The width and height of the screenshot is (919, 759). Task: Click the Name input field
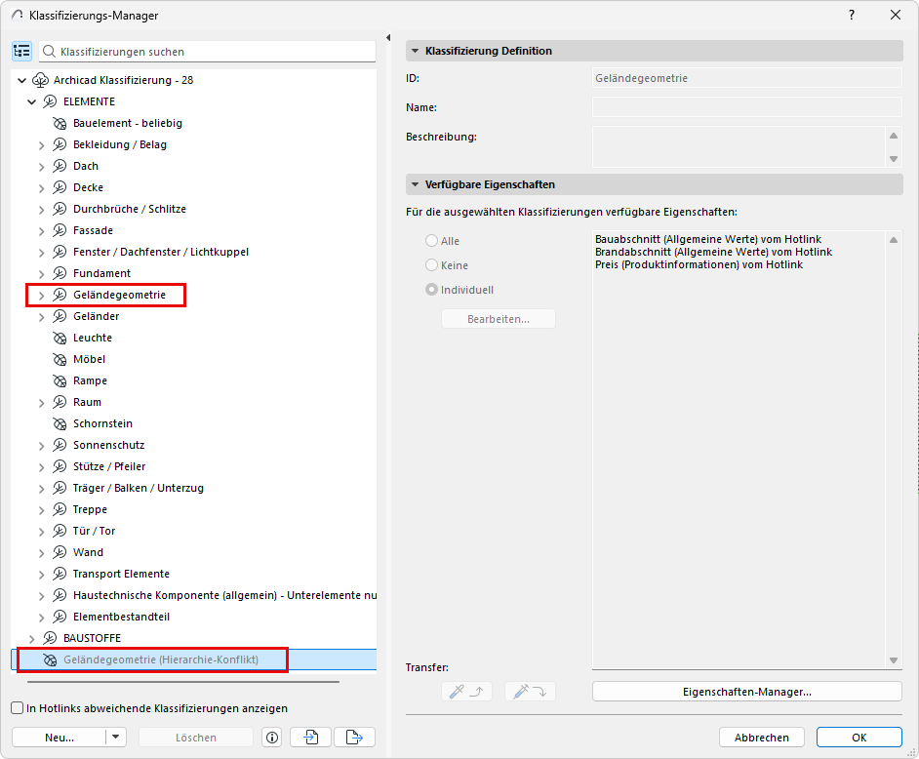(x=746, y=107)
